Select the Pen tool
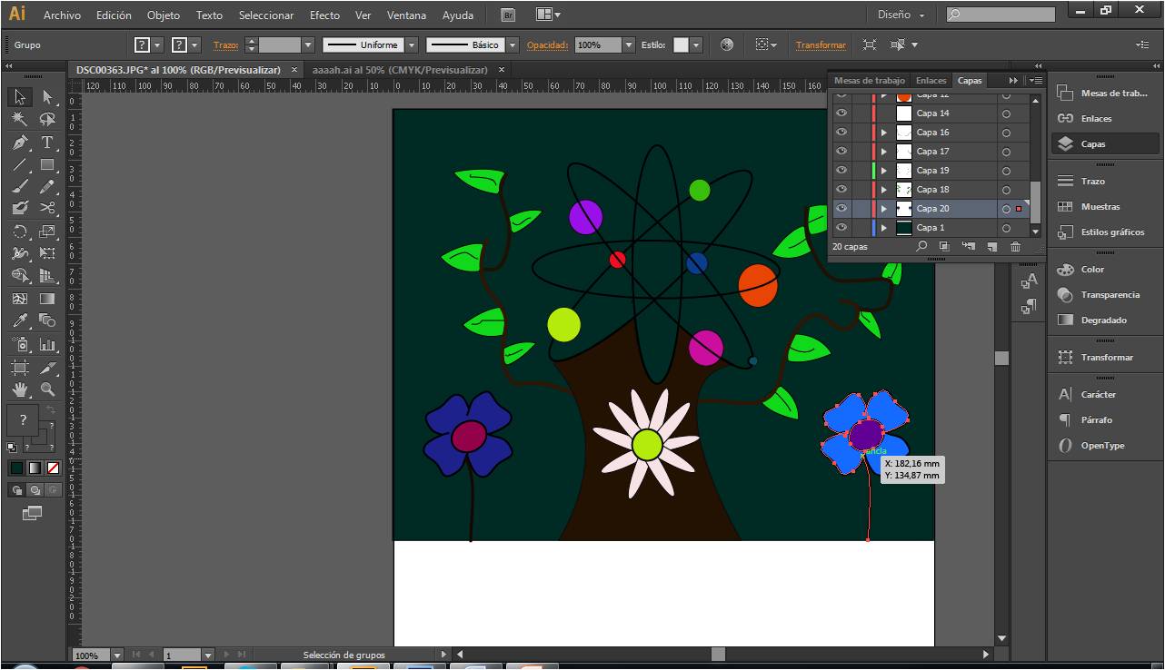 (x=20, y=143)
